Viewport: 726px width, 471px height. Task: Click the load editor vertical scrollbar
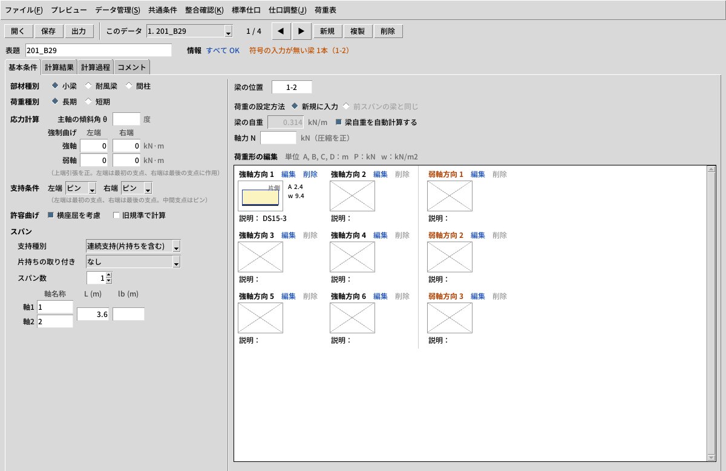[711, 315]
